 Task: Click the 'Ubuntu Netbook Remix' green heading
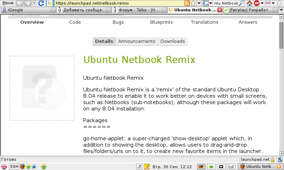(139, 59)
